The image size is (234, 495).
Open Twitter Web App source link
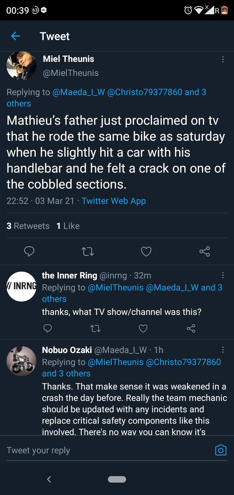(x=113, y=201)
